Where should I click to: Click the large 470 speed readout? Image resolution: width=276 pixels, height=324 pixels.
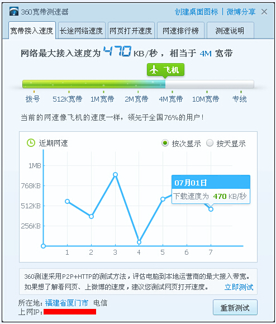(117, 51)
